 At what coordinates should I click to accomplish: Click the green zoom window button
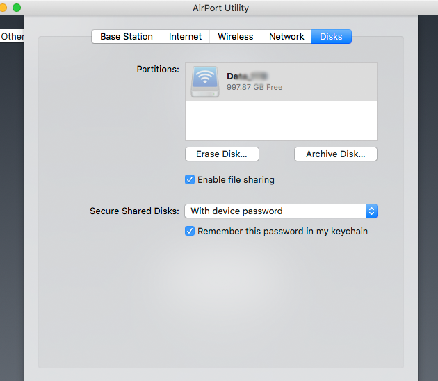pos(17,8)
